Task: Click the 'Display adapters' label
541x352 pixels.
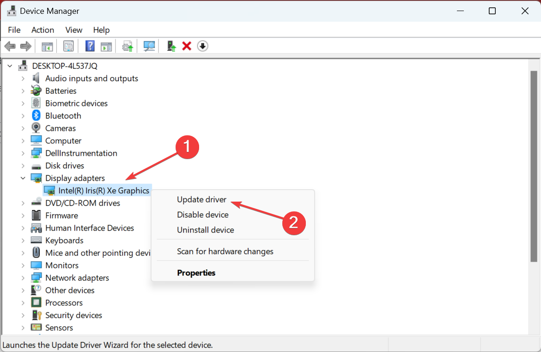Action: [75, 178]
